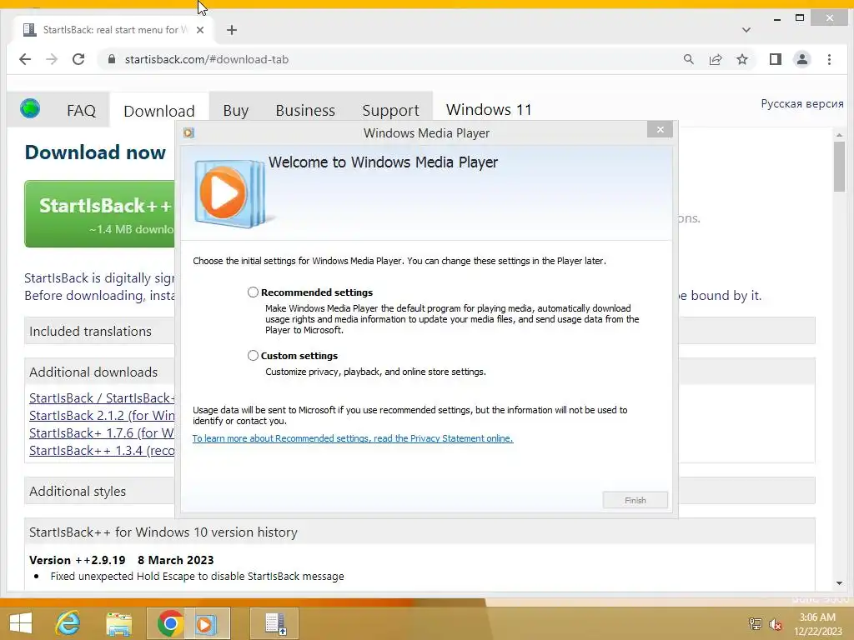Go back in Chrome
The height and width of the screenshot is (640, 854).
point(25,59)
